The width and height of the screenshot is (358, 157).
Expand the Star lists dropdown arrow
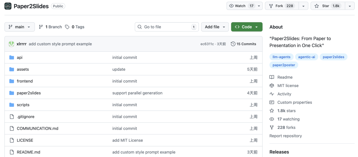click(x=350, y=6)
